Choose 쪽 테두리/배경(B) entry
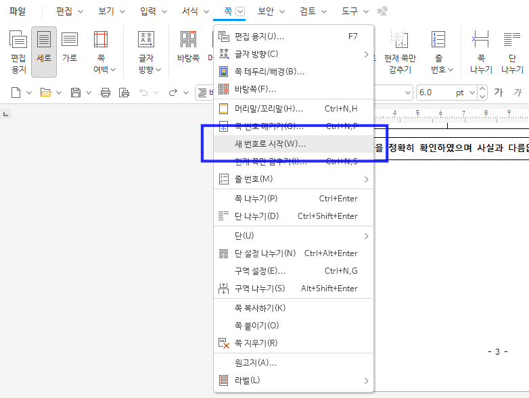Viewport: 529px width, 398px height. 294,72
